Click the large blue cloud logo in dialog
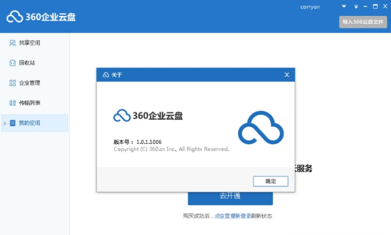391x235 pixels. 261,128
